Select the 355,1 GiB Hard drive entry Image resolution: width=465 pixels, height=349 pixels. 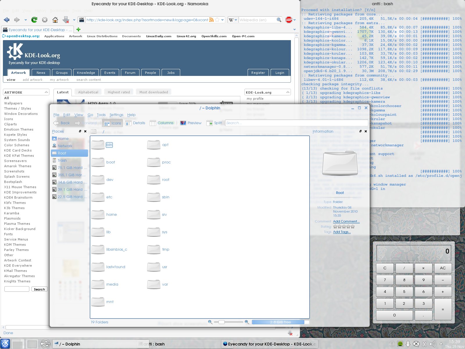point(69,175)
